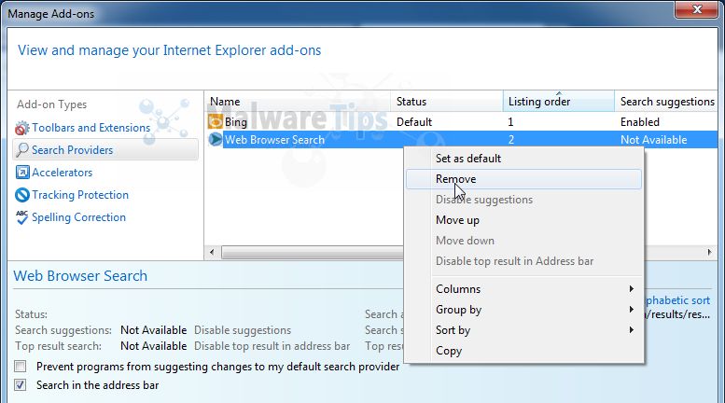Choose Move up in the context menu
The height and width of the screenshot is (403, 725).
coord(523,220)
